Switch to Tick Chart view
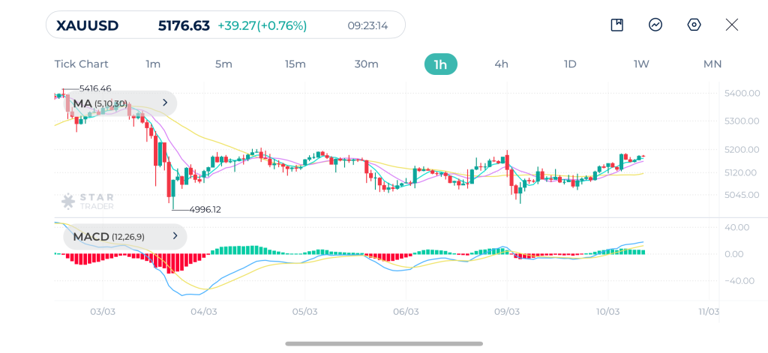Image resolution: width=768 pixels, height=353 pixels. pos(81,64)
